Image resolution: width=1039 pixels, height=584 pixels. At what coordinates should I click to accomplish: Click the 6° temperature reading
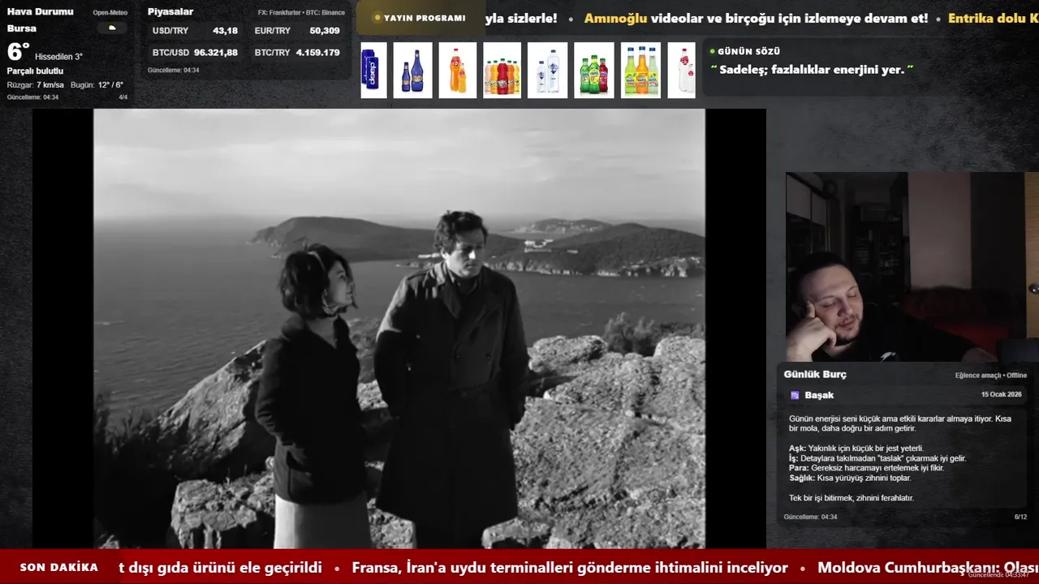[x=18, y=52]
